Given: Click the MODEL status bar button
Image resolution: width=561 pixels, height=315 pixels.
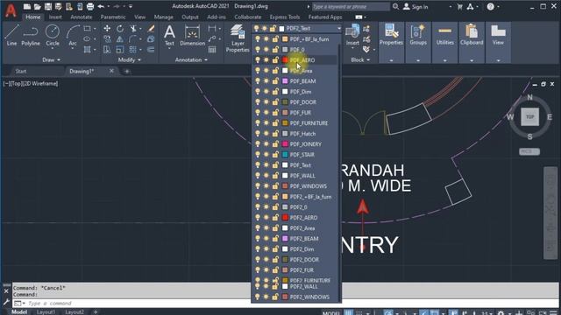Looking at the screenshot, I should point(331,312).
